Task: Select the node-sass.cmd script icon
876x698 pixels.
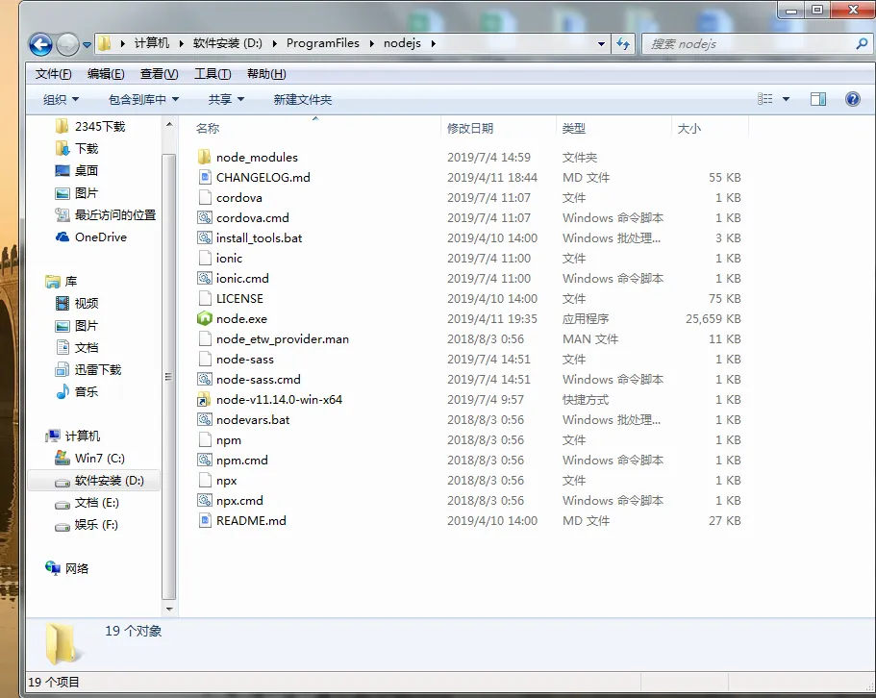Action: tap(205, 379)
